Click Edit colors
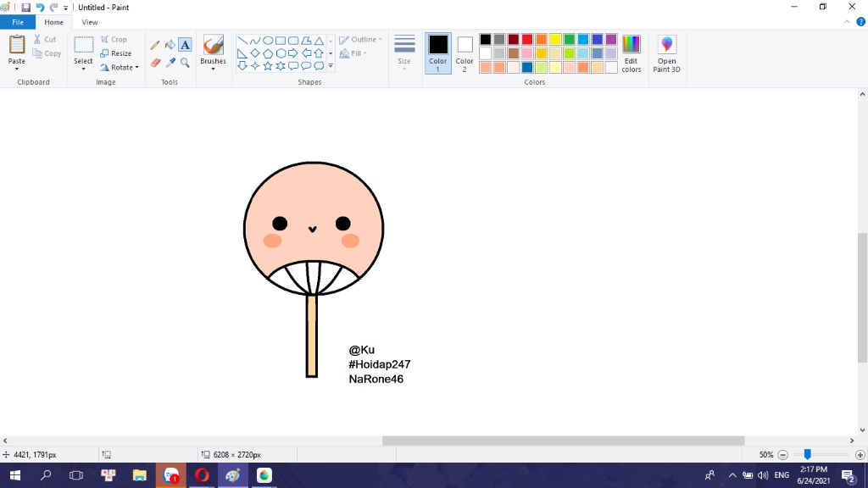868x488 pixels. point(631,53)
